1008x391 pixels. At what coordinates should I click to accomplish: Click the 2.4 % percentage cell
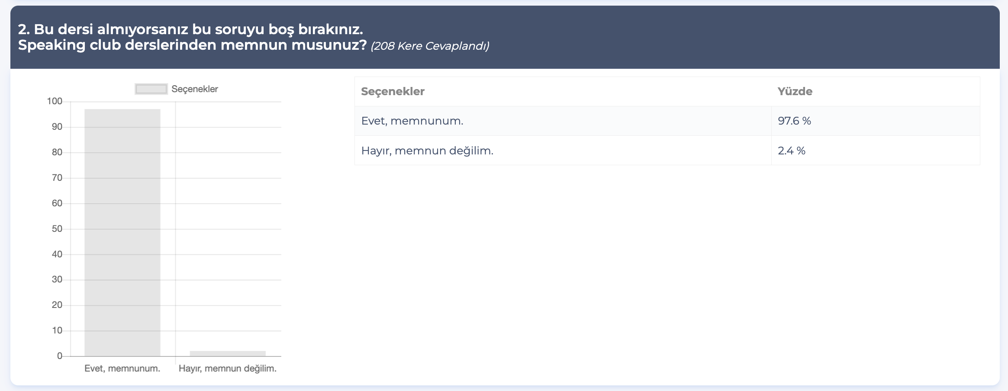click(x=791, y=151)
